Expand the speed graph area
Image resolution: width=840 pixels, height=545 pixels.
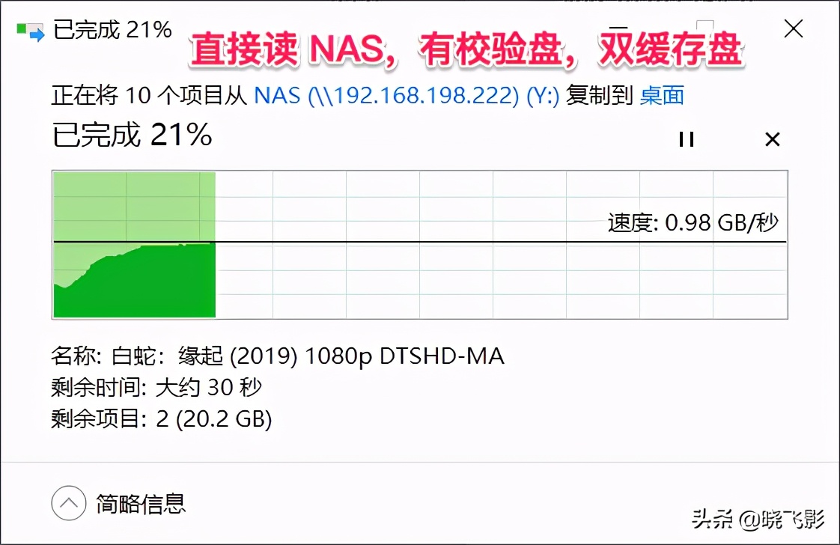(419, 243)
